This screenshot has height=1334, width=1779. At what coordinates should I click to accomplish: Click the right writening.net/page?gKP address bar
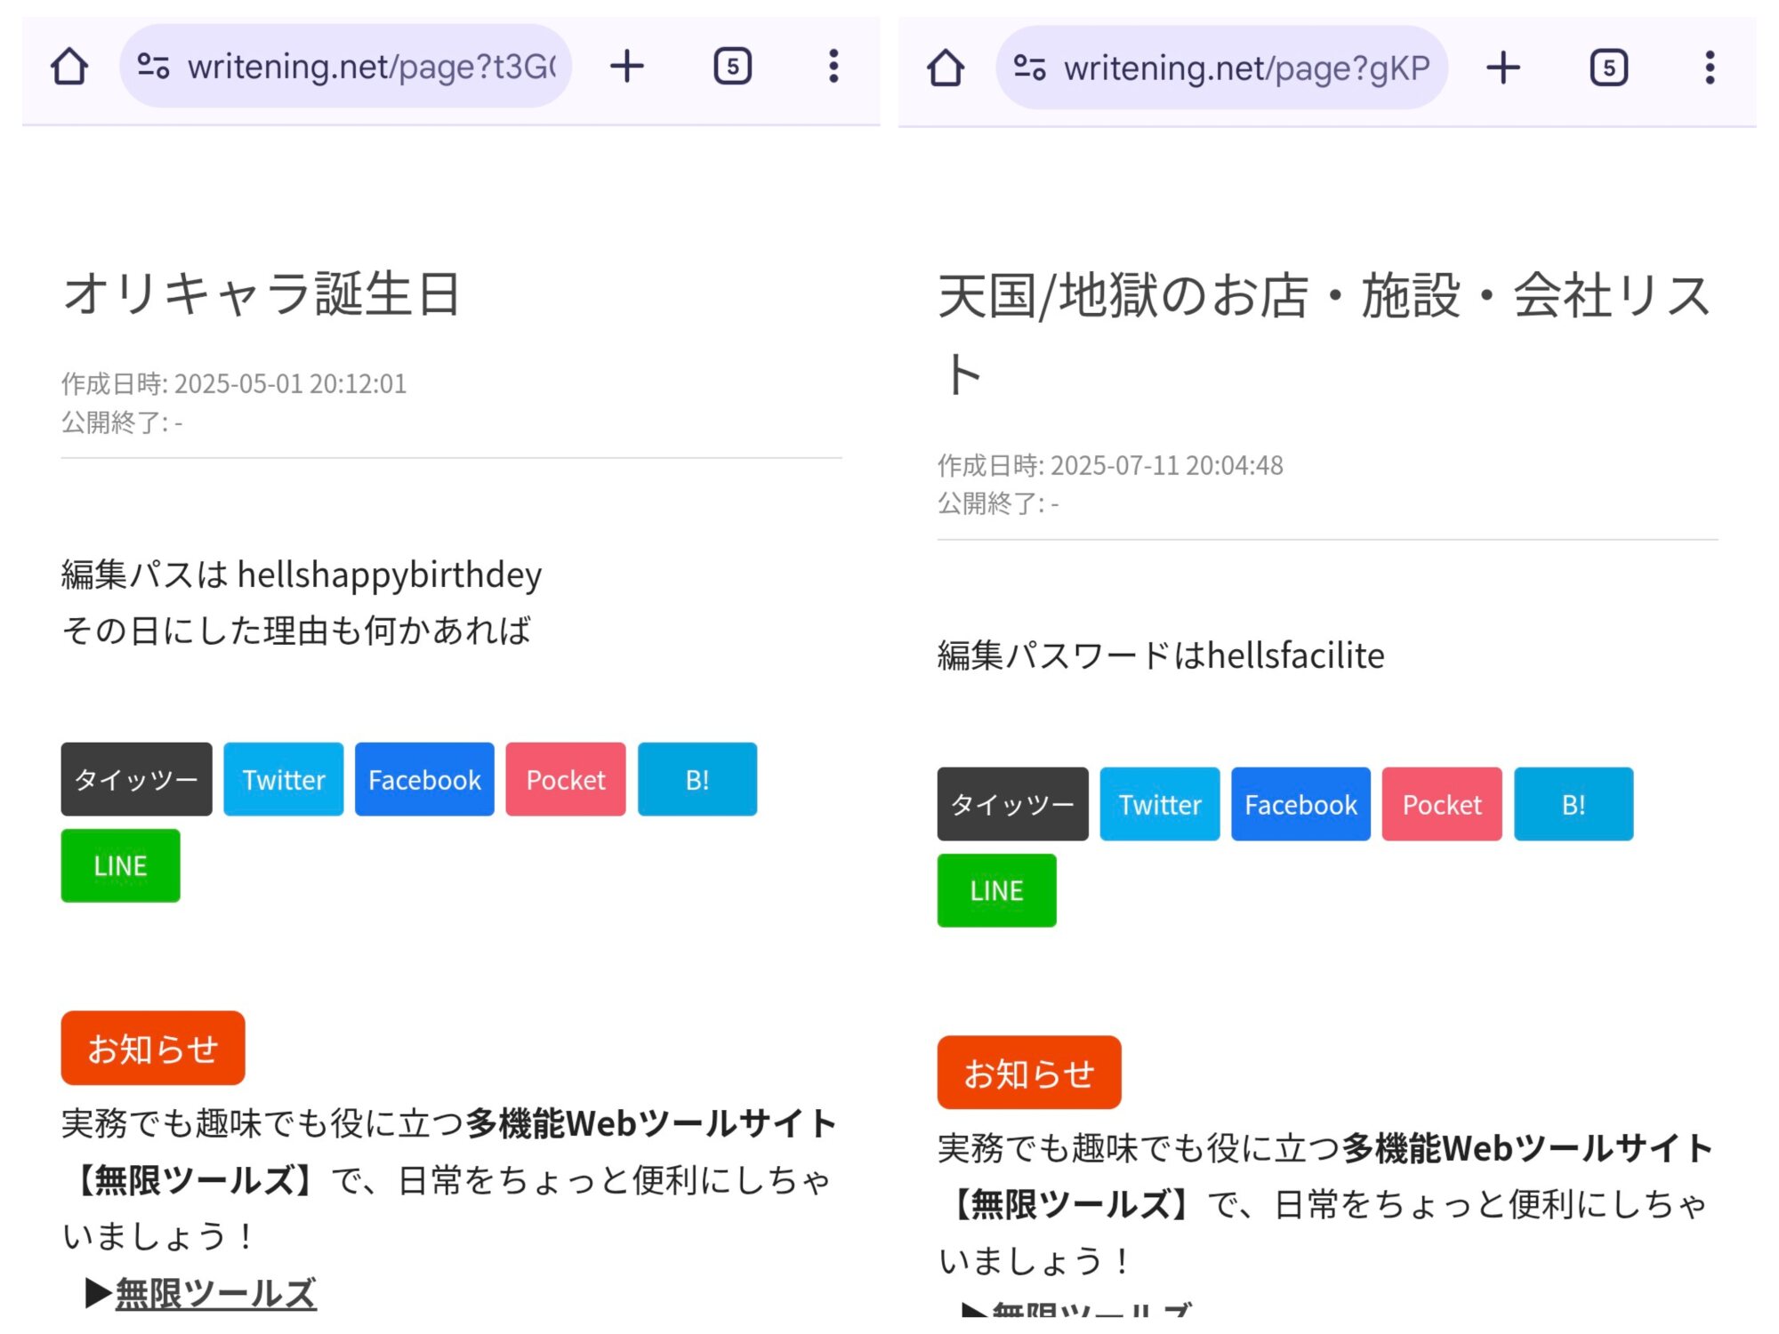pyautogui.click(x=1247, y=68)
